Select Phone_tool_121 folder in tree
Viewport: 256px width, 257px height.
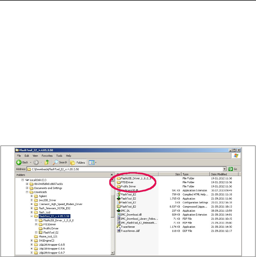(x=48, y=237)
